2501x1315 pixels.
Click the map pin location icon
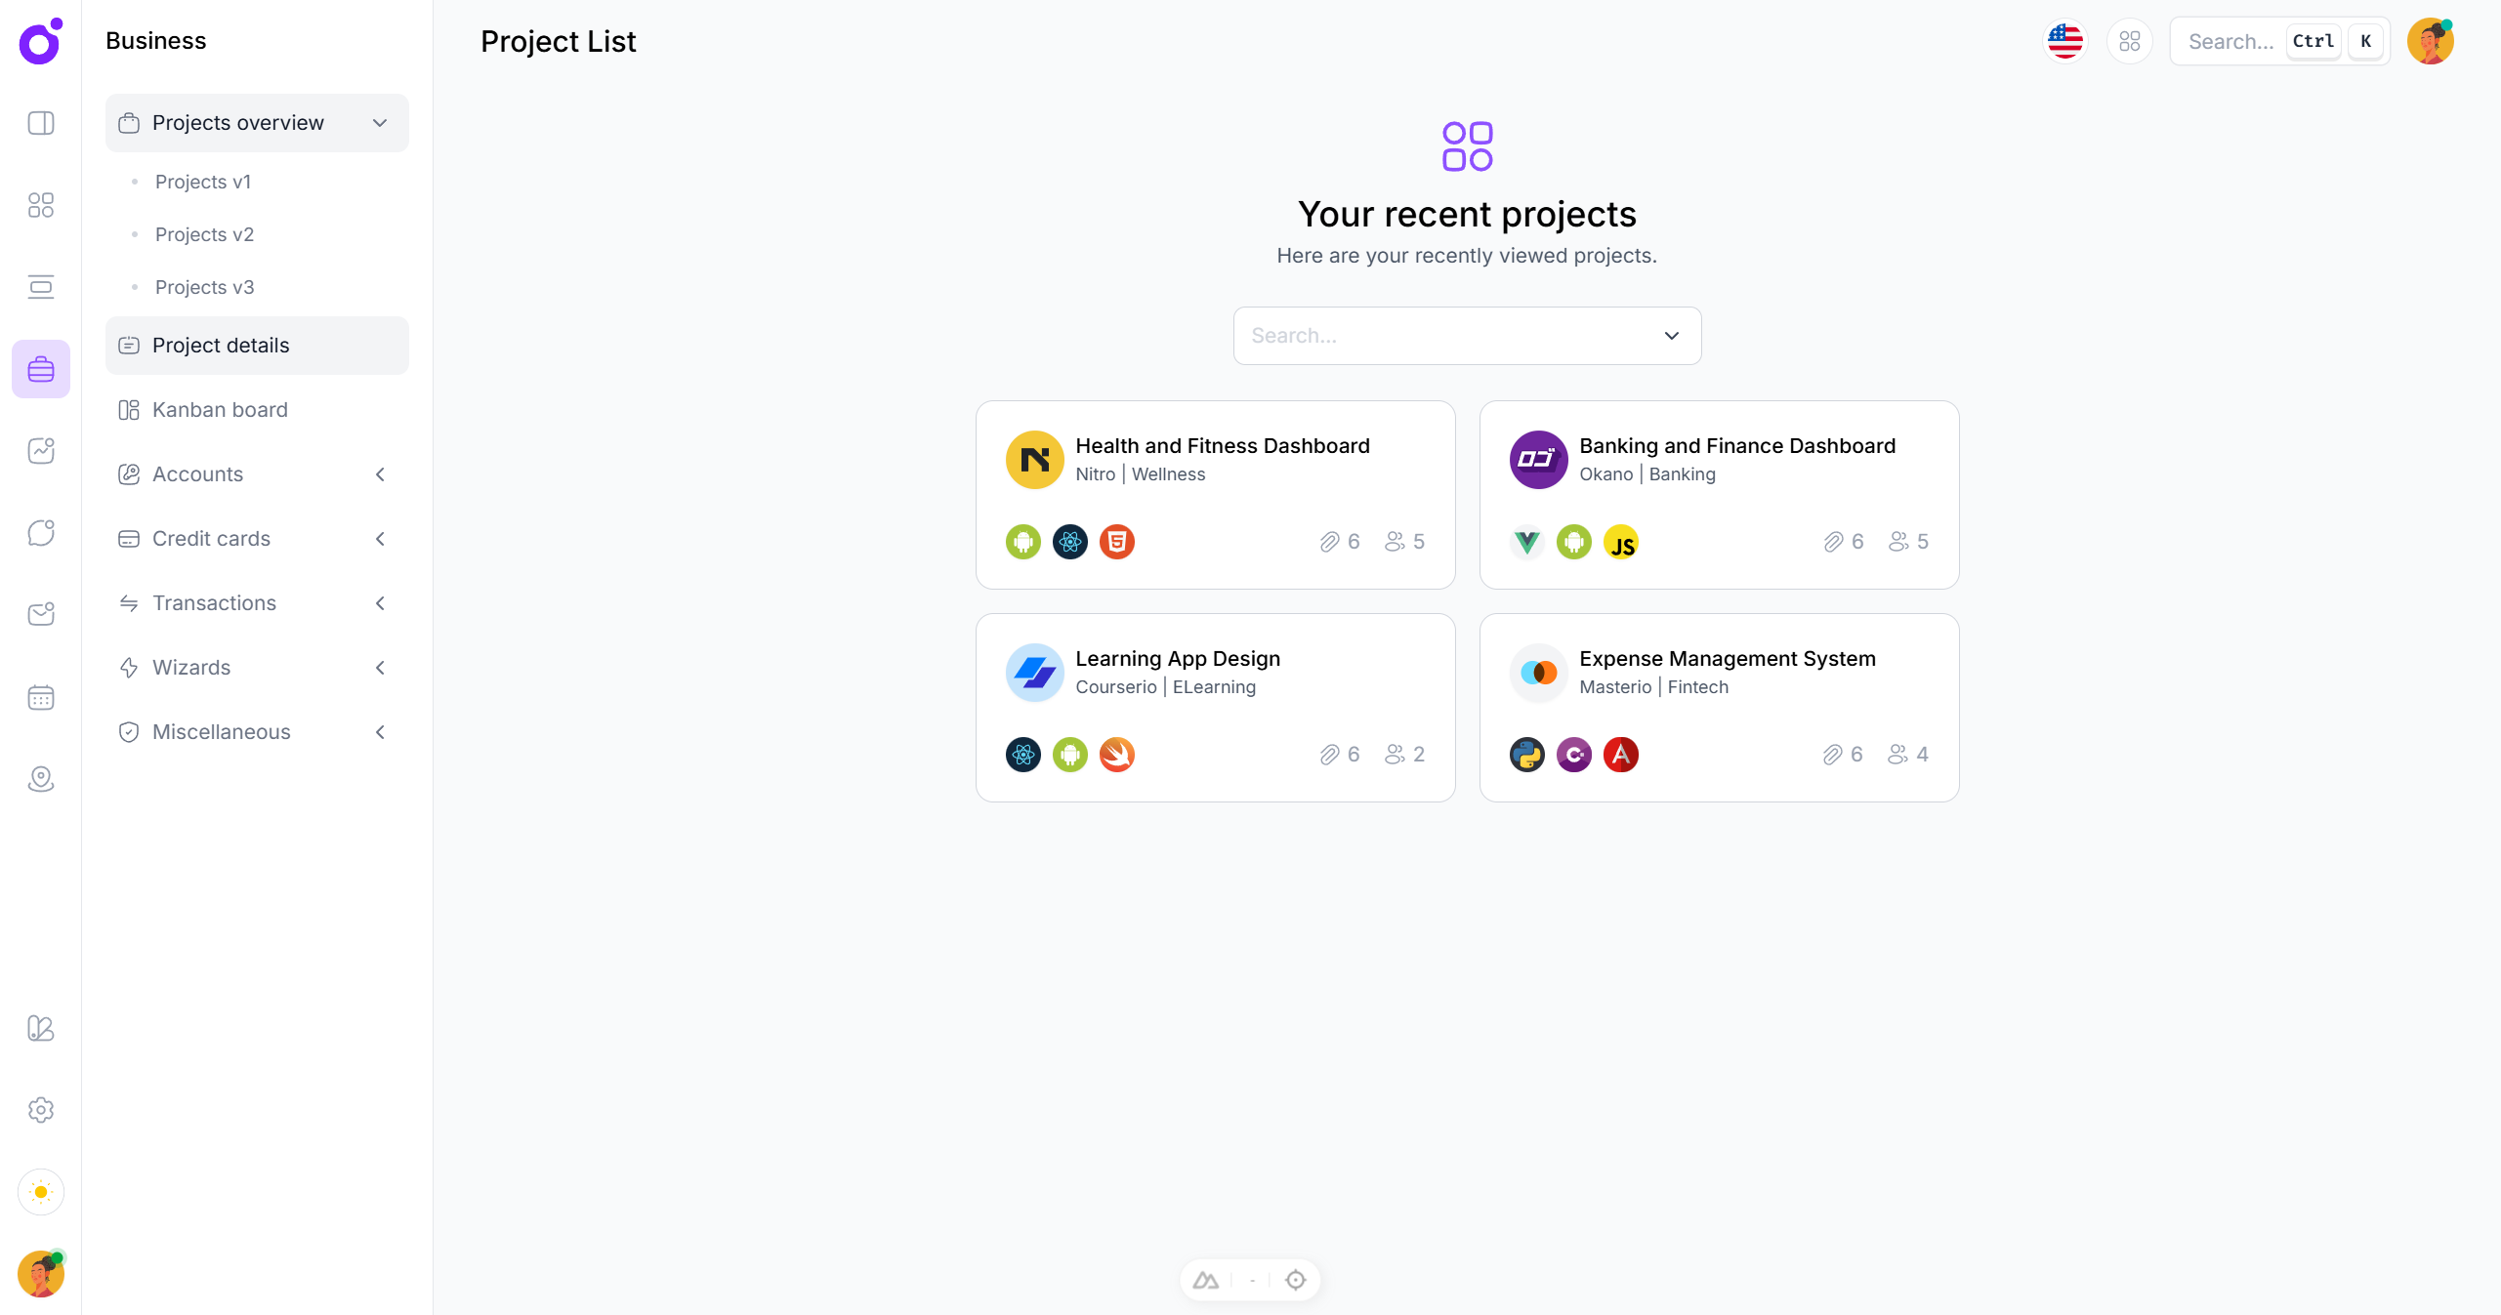[x=40, y=779]
